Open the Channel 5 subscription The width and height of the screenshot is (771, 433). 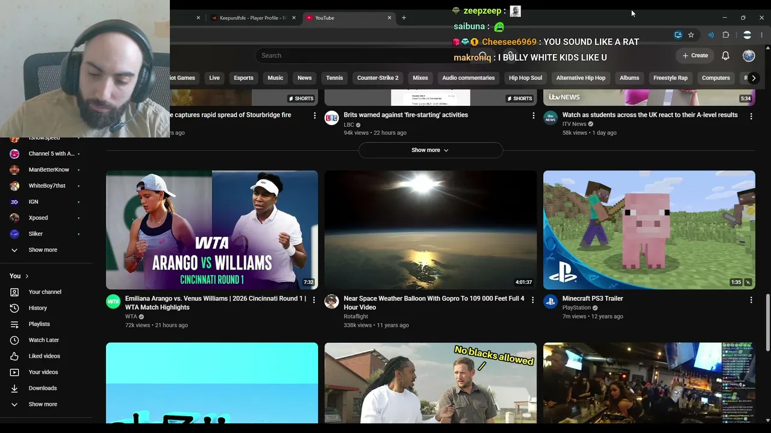(46, 153)
